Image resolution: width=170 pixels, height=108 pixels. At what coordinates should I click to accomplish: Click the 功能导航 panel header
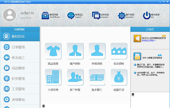(20, 29)
